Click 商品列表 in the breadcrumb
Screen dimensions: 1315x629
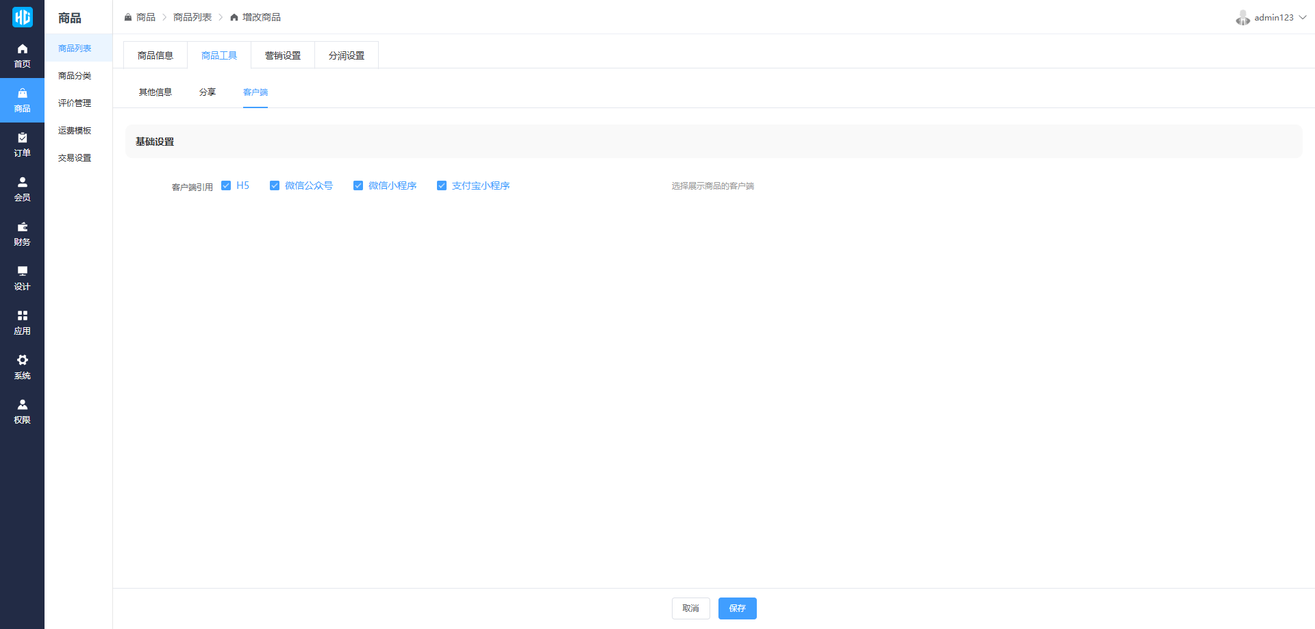pyautogui.click(x=192, y=17)
